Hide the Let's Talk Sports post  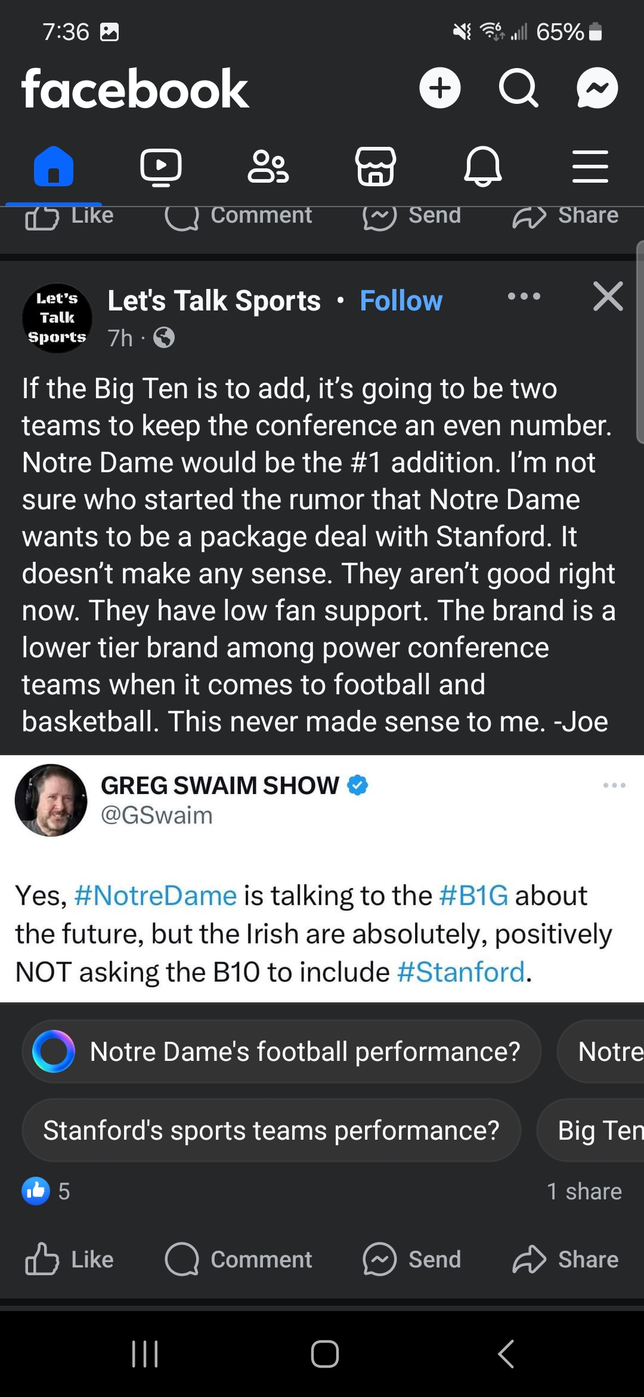click(x=608, y=296)
